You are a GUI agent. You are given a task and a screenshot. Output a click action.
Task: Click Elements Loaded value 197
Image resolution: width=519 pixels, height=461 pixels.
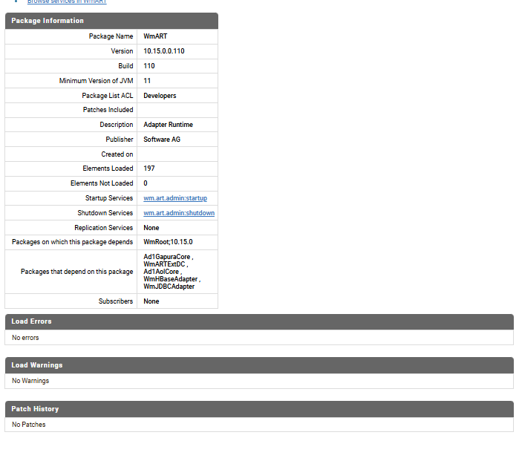click(149, 168)
